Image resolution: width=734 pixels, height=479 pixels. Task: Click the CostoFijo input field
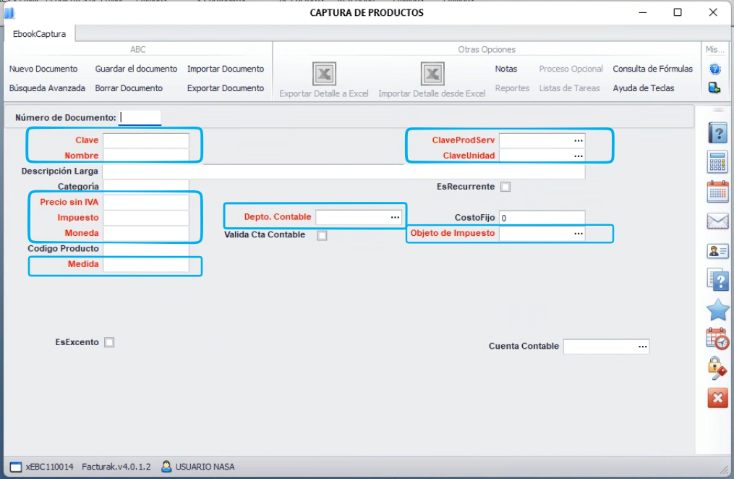(x=542, y=218)
